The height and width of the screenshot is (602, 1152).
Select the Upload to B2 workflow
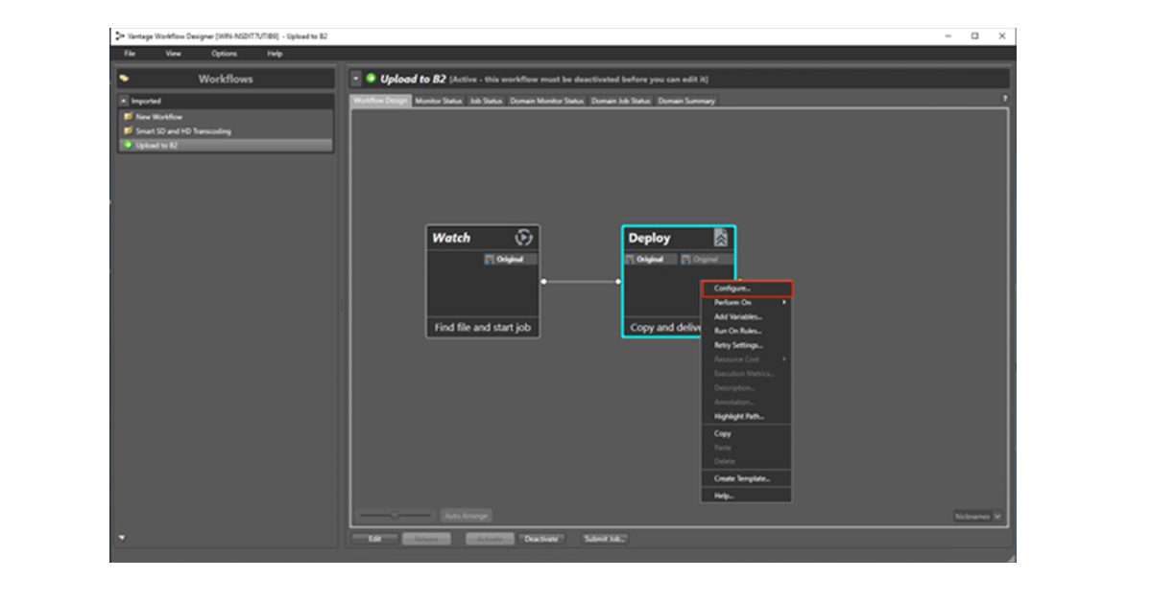coord(226,145)
